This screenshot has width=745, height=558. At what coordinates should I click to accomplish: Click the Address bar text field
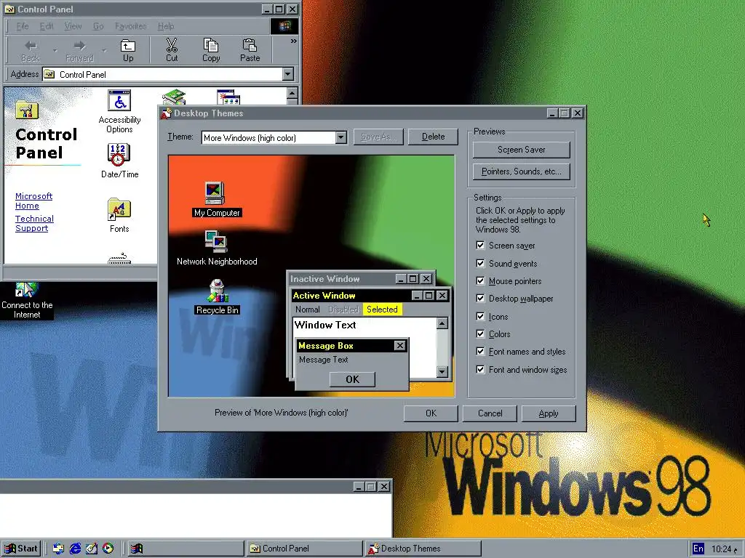pyautogui.click(x=163, y=74)
